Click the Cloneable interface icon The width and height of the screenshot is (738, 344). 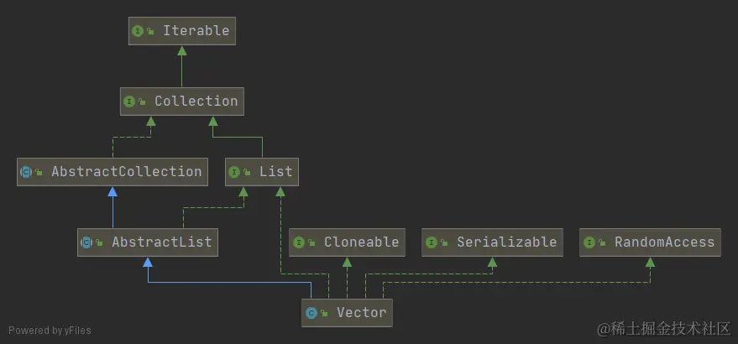click(298, 242)
